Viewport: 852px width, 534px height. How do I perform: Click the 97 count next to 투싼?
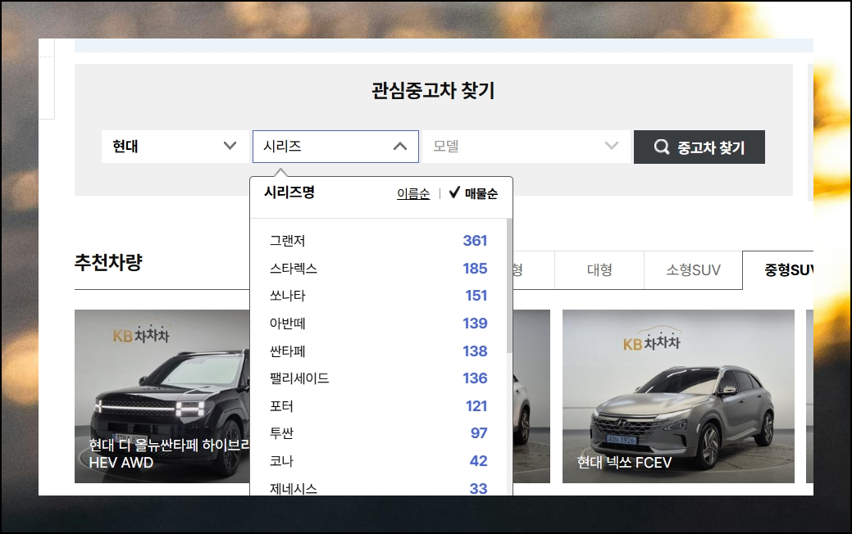click(x=479, y=433)
